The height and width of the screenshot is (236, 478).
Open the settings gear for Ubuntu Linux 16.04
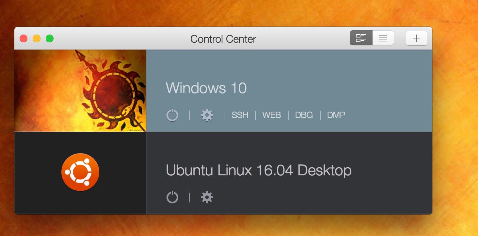click(x=207, y=197)
